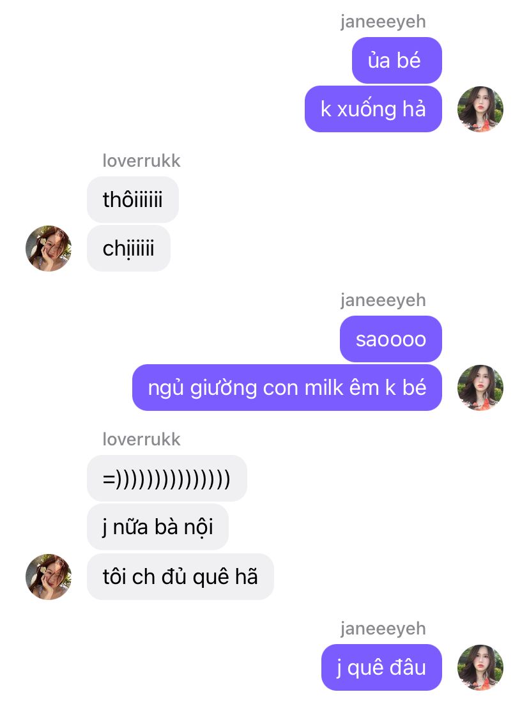529x715 pixels.
Task: Tap janeeeyeh's avatar beside "k xuống hả"
Action: pyautogui.click(x=480, y=109)
